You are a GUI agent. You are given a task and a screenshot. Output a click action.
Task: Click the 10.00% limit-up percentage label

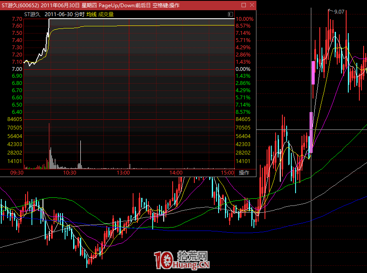[x=244, y=19]
